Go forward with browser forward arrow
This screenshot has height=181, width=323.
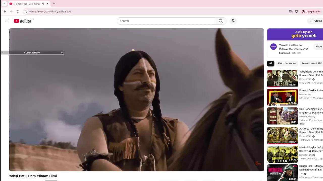[11, 12]
